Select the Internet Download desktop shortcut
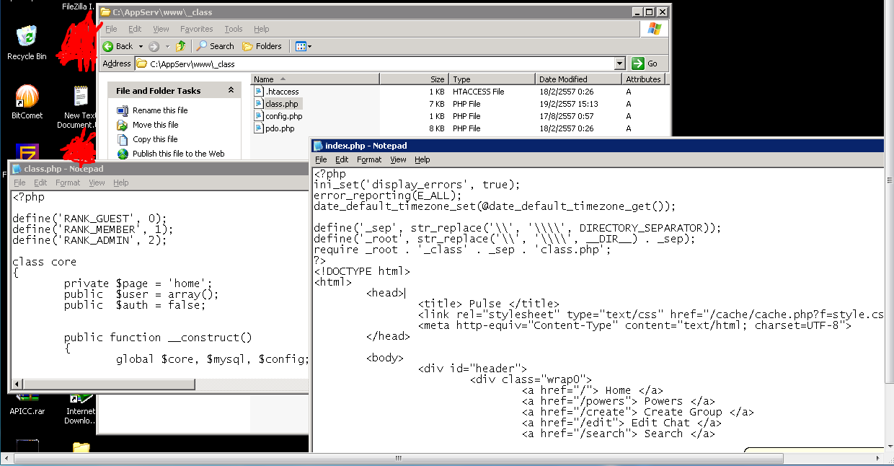The width and height of the screenshot is (894, 466). coord(80,409)
